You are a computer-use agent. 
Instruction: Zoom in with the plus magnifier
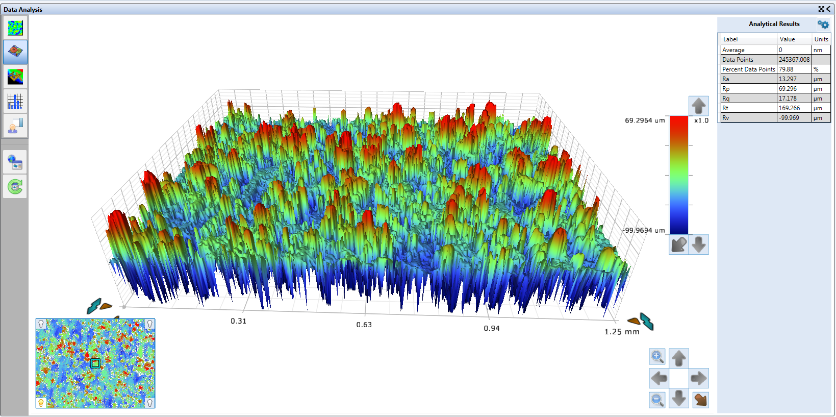point(657,356)
